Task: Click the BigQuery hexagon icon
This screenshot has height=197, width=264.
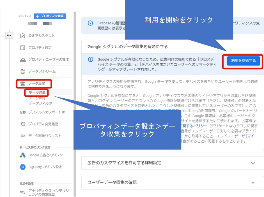Action: 23,167
